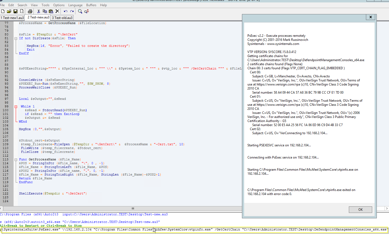Open the Buffers menu
This screenshot has height=234, width=389.
tap(91, 5)
